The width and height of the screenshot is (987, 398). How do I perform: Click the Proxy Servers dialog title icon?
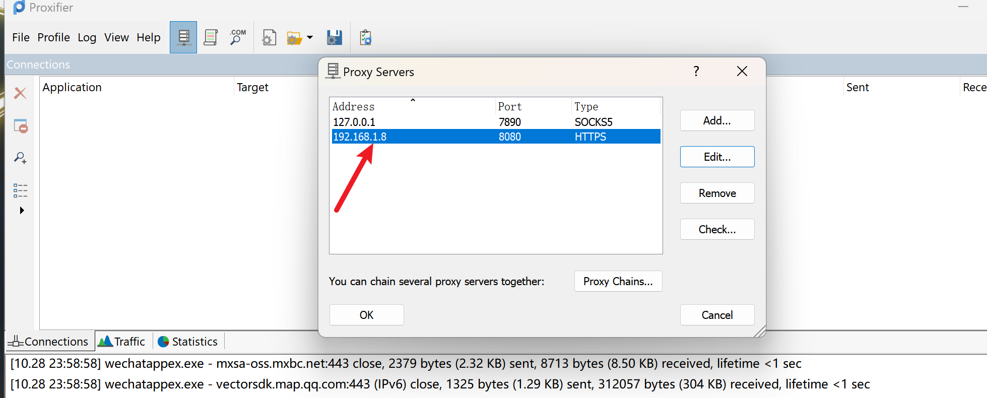coord(333,71)
